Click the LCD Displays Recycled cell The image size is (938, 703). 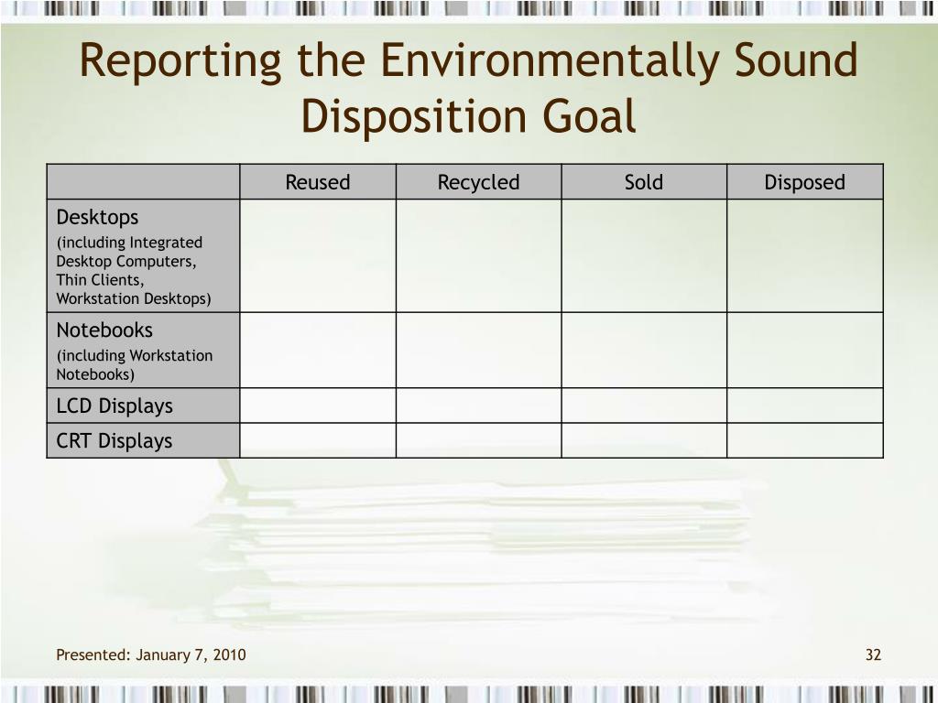[478, 406]
